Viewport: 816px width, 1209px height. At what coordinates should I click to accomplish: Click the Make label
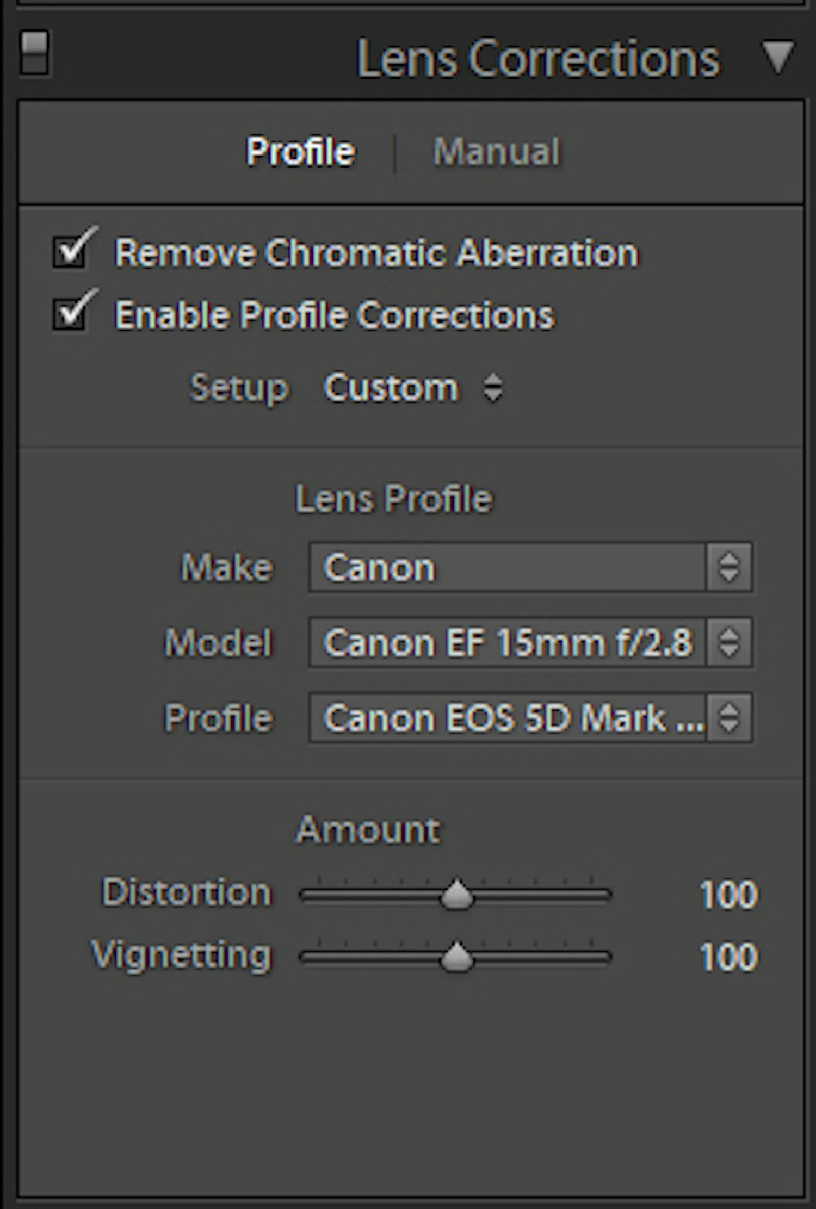(226, 567)
